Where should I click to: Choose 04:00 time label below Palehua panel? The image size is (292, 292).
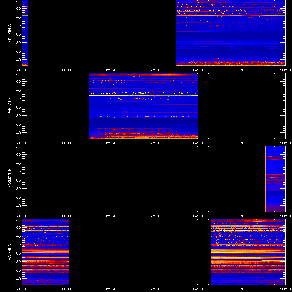[x=66, y=289]
